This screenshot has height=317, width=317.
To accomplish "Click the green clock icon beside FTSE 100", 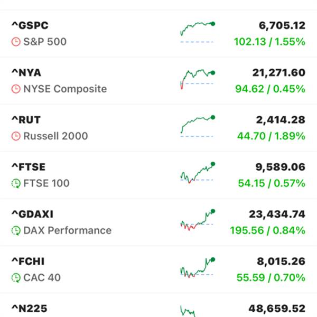I will point(16,183).
